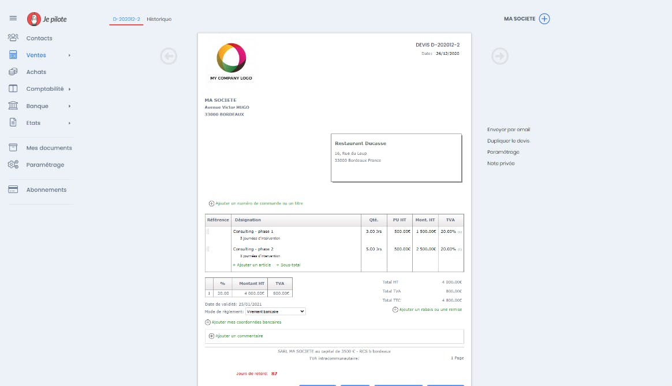Click the Abonnements card icon
This screenshot has height=386, width=672.
point(13,190)
